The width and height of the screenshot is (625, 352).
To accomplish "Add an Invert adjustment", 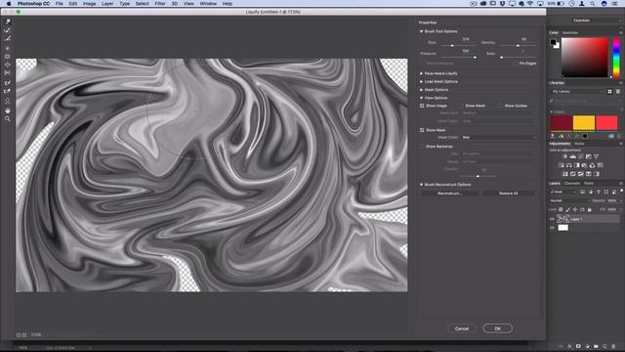I will pos(564,174).
